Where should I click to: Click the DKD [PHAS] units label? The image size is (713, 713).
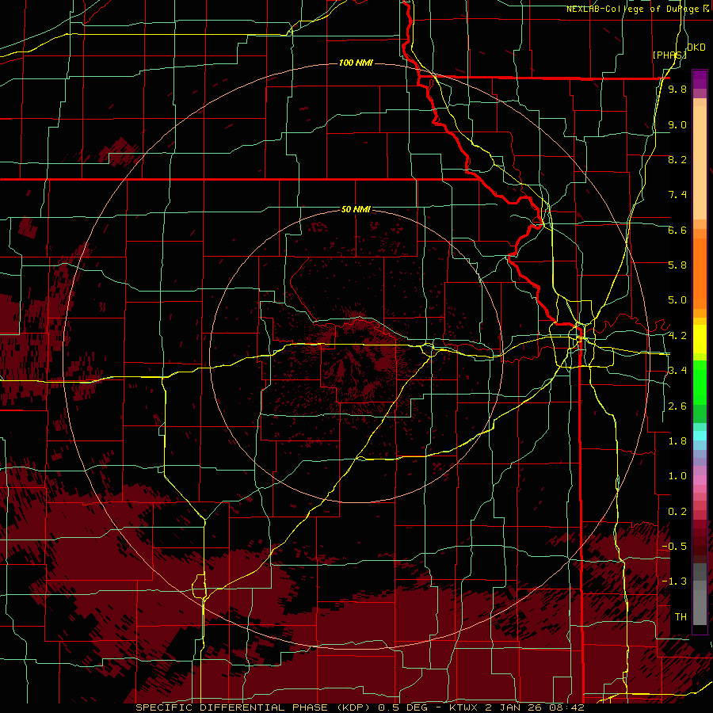[x=679, y=51]
